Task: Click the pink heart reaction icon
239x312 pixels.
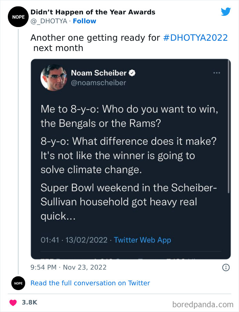Action: (13, 302)
